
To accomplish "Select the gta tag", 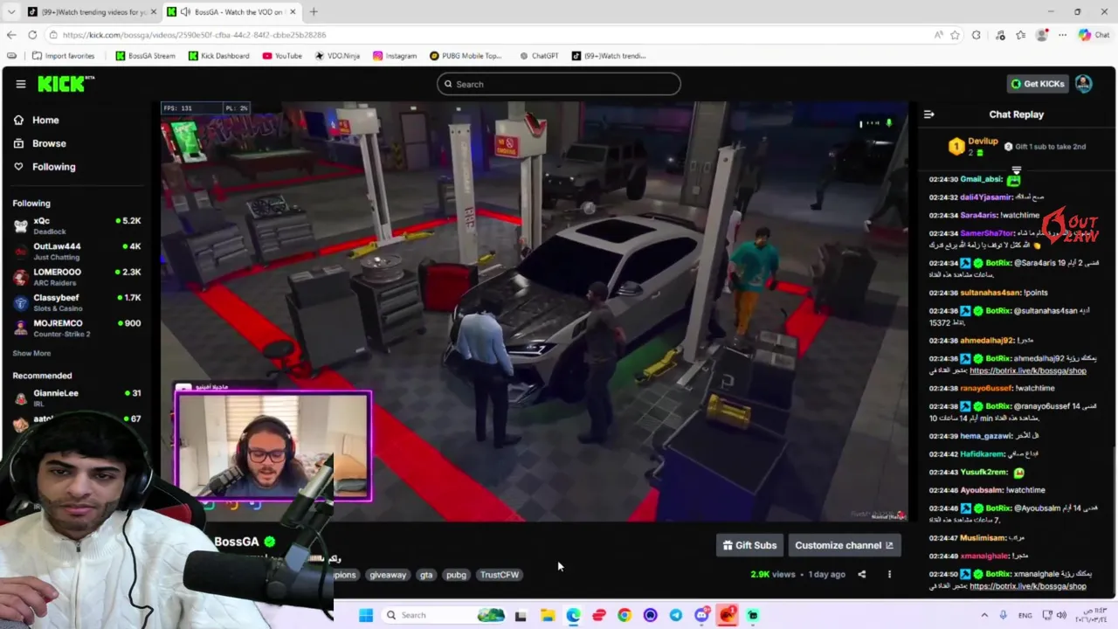I will point(426,575).
